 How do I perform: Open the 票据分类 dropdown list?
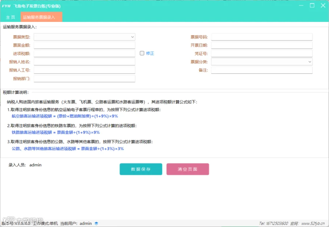(262, 62)
